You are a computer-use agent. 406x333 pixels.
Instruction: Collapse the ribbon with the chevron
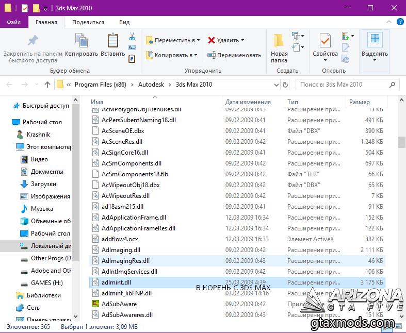pyautogui.click(x=388, y=22)
